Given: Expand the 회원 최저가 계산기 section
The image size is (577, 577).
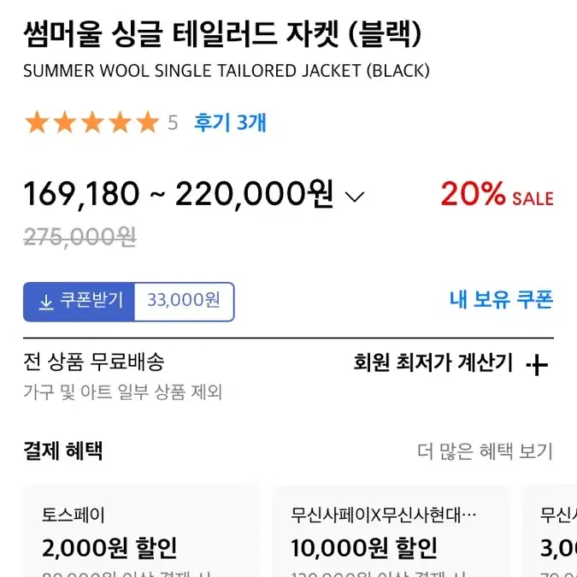Looking at the screenshot, I should (450, 362).
